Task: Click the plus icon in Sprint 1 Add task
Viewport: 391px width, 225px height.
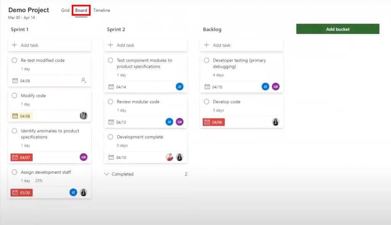Action: click(15, 45)
